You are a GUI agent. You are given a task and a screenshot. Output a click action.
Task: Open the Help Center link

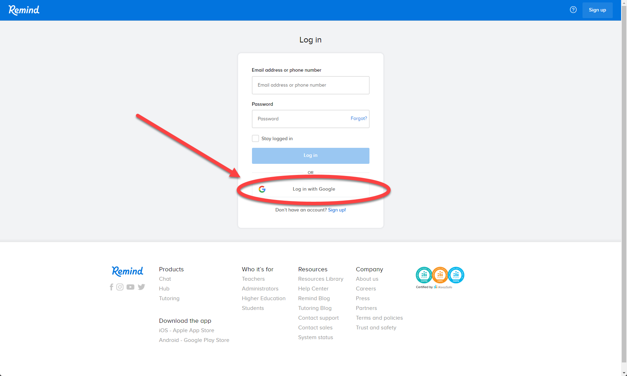coord(313,289)
